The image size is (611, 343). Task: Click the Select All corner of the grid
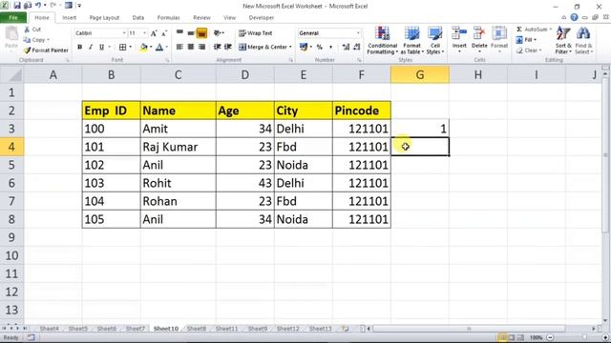11,74
